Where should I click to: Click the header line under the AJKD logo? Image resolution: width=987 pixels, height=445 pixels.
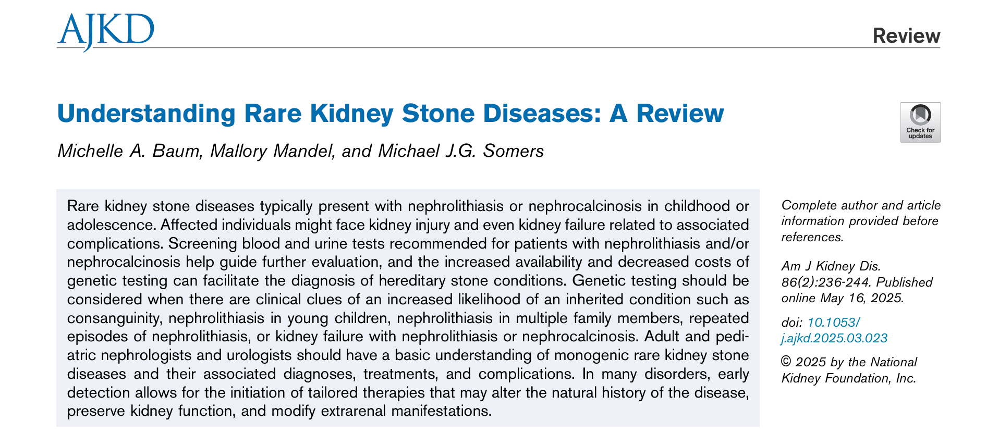(498, 48)
